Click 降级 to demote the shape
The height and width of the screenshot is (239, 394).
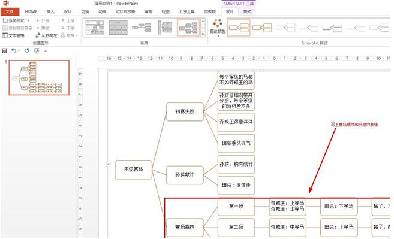click(x=43, y=28)
